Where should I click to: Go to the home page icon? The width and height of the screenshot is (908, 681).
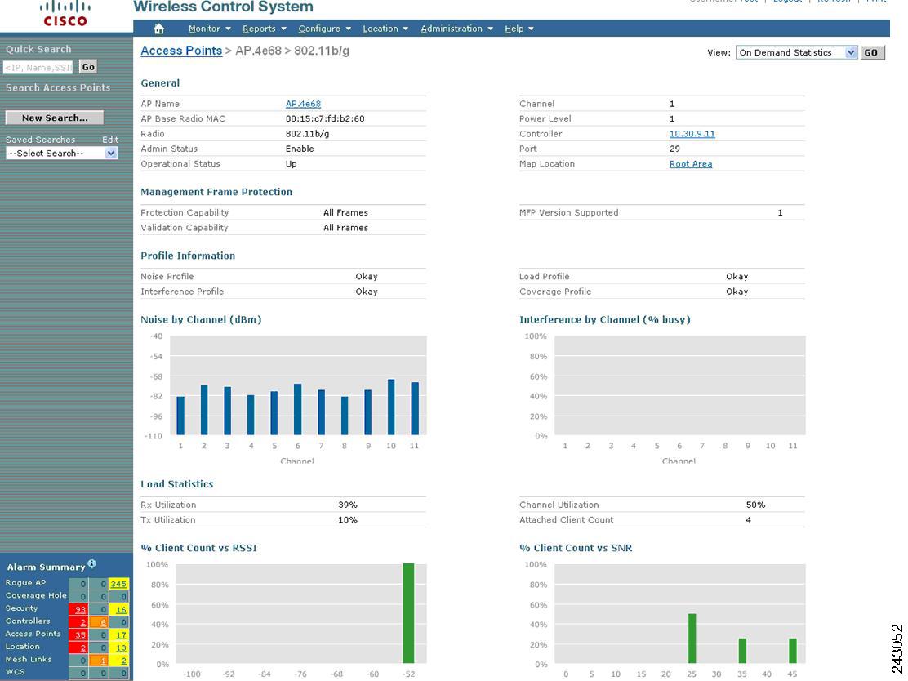coord(159,29)
